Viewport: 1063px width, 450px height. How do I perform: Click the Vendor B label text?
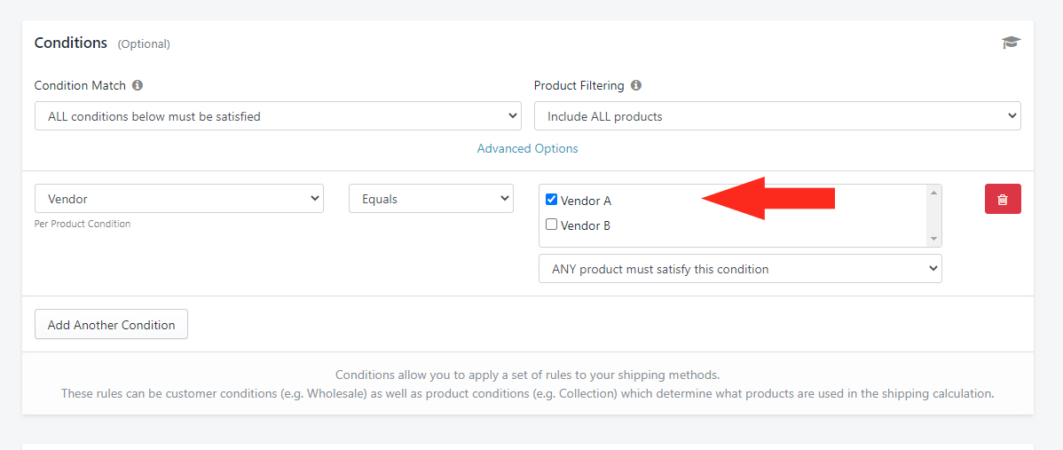coord(586,225)
